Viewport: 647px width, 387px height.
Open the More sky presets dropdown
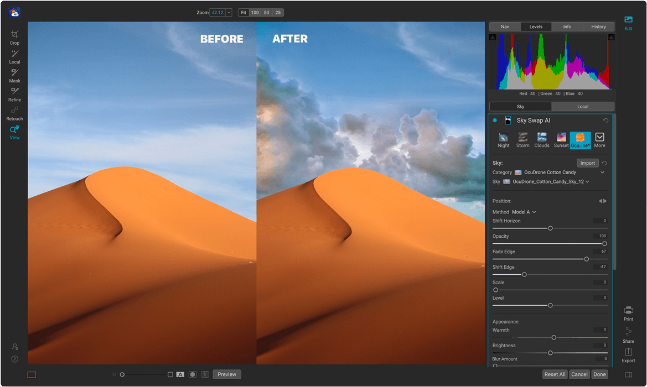pyautogui.click(x=599, y=139)
